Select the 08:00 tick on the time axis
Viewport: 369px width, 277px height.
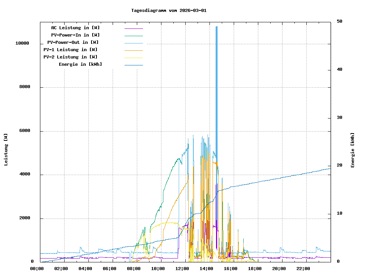pos(134,269)
